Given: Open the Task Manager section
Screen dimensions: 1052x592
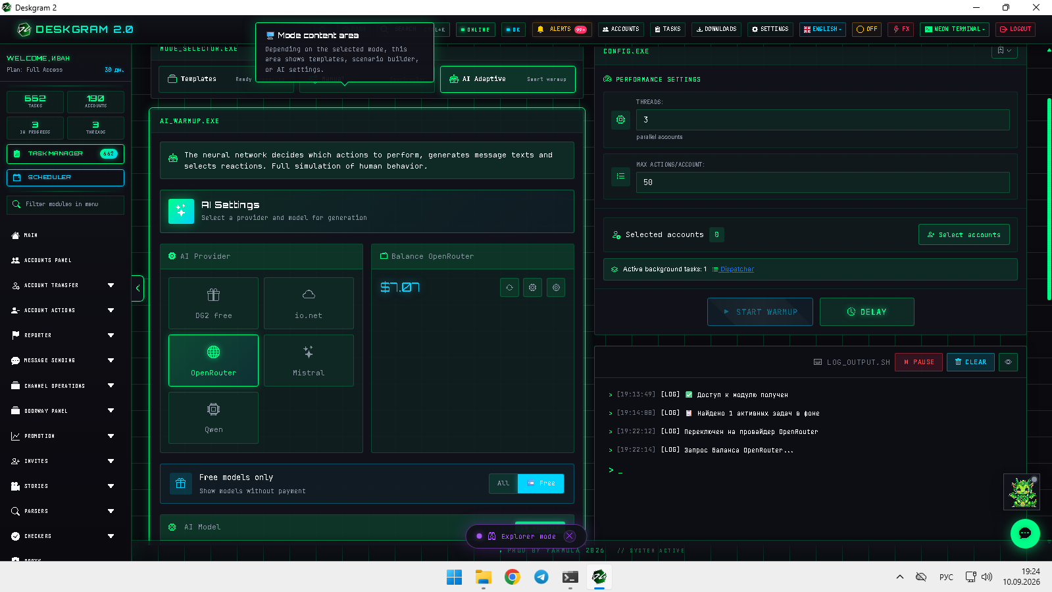Looking at the screenshot, I should (65, 153).
